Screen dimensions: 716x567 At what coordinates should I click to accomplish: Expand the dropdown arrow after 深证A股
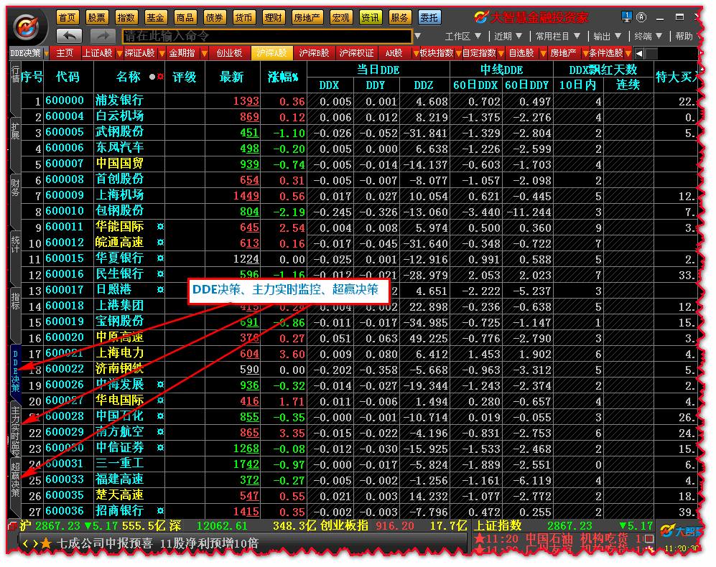tap(162, 53)
